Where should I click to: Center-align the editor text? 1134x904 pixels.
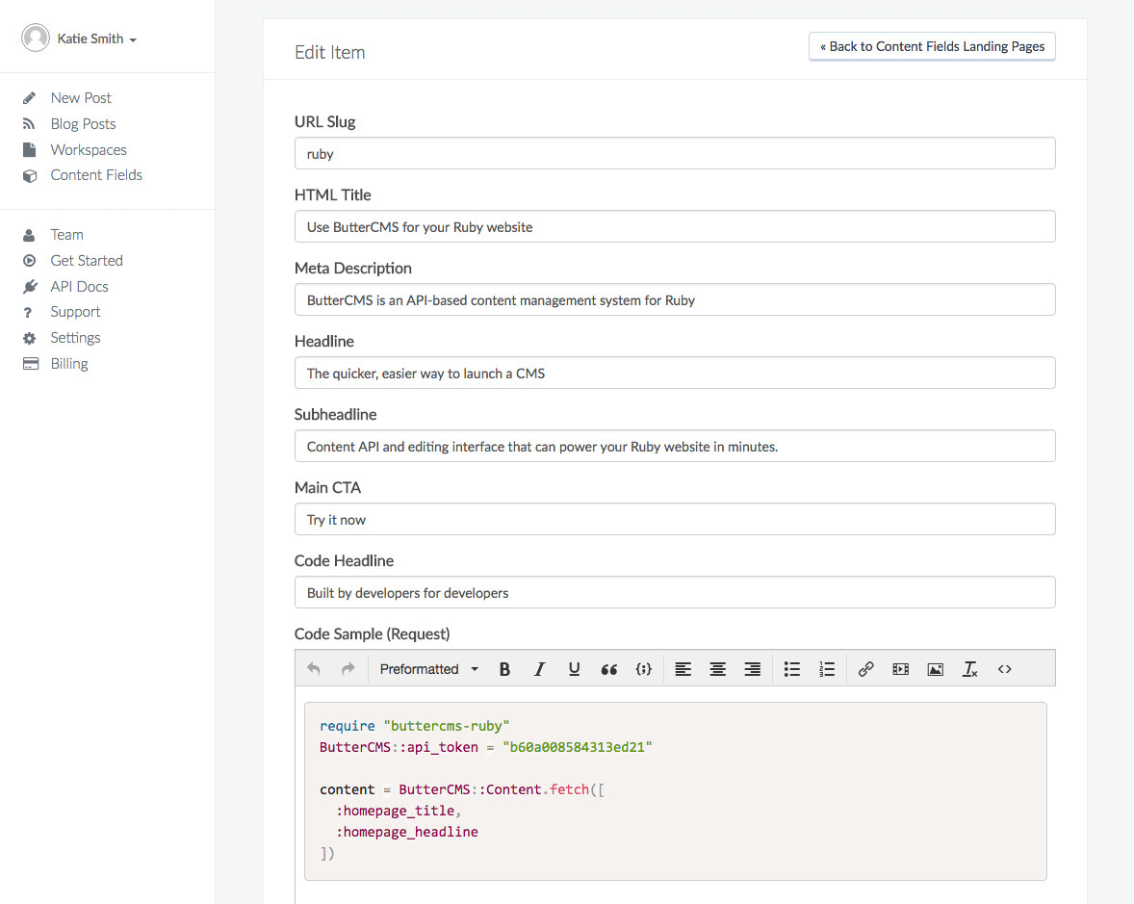click(717, 669)
